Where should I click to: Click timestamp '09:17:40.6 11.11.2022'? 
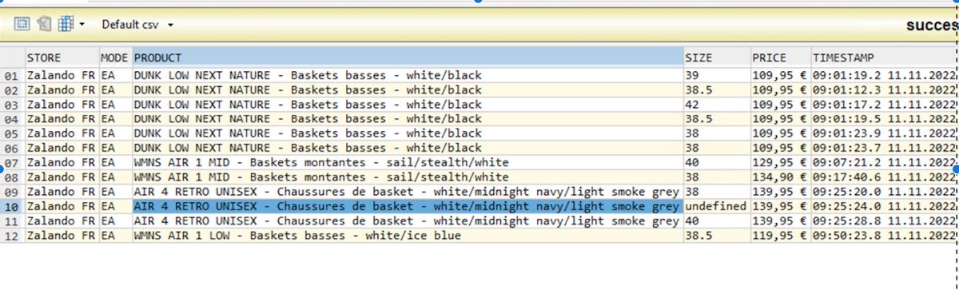pyautogui.click(x=885, y=177)
